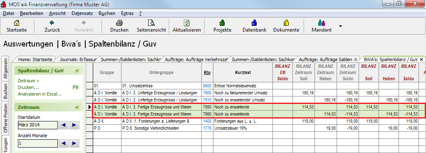Select P D 8. Sonstige Verbindlichkeiten cell

point(161,128)
